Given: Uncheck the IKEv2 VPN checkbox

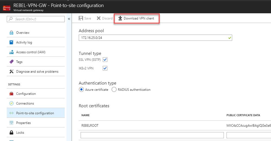Looking at the screenshot, I should (x=105, y=68).
